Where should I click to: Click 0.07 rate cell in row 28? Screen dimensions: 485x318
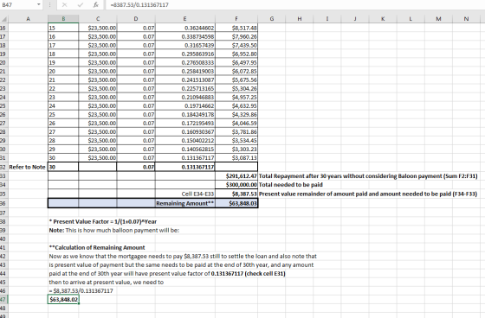click(136, 131)
